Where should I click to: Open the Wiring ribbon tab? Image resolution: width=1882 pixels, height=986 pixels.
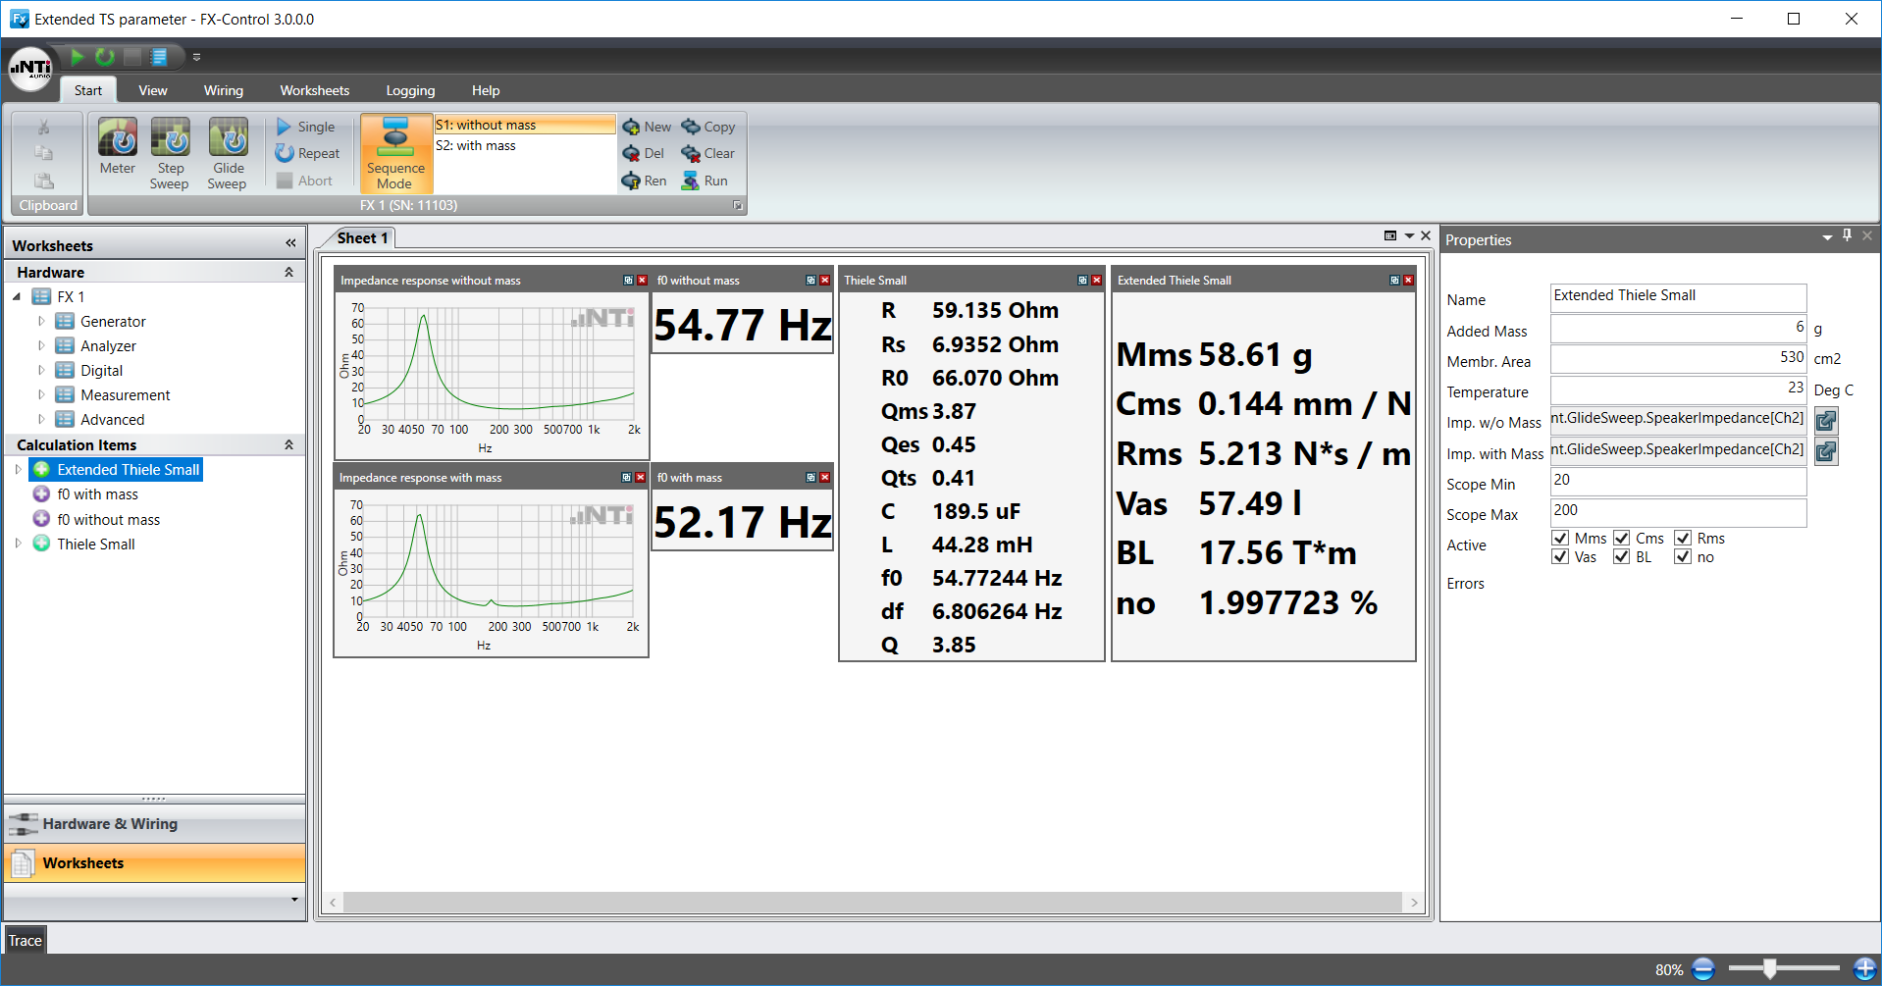(223, 90)
